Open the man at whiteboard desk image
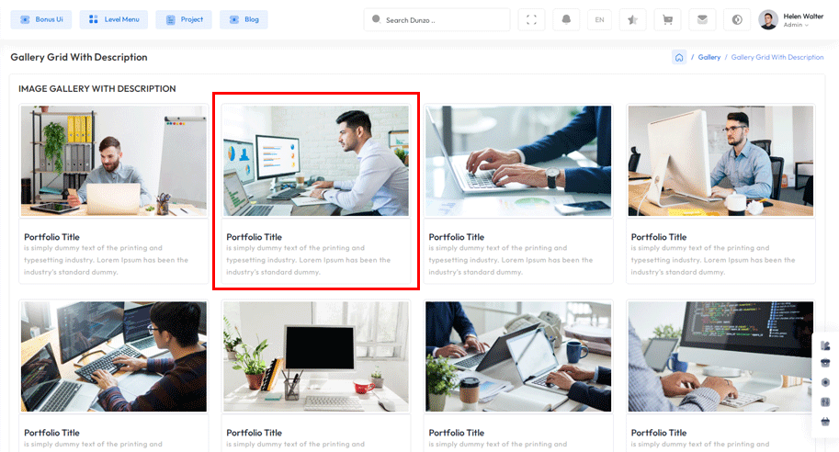Viewport: 839px width, 452px height. (114, 161)
